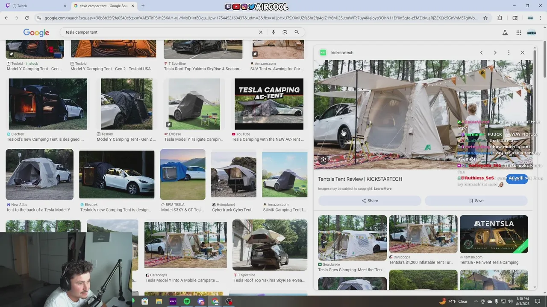This screenshot has height=307, width=547.
Task: Open File Explorer from the taskbar
Action: [x=159, y=301]
